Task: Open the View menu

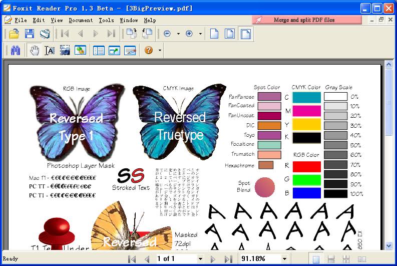Action: click(57, 20)
